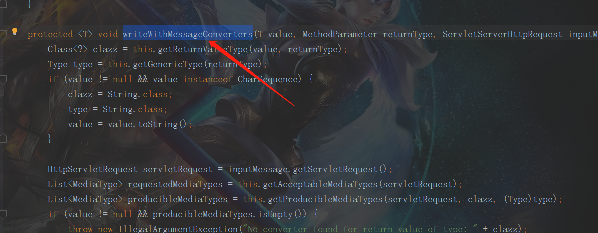Click the yellow lightbulb intention icon
598x233 pixels.
(15, 31)
